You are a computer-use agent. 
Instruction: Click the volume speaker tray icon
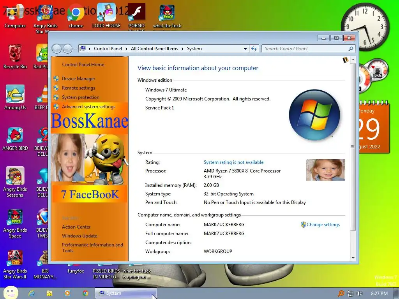(x=360, y=294)
